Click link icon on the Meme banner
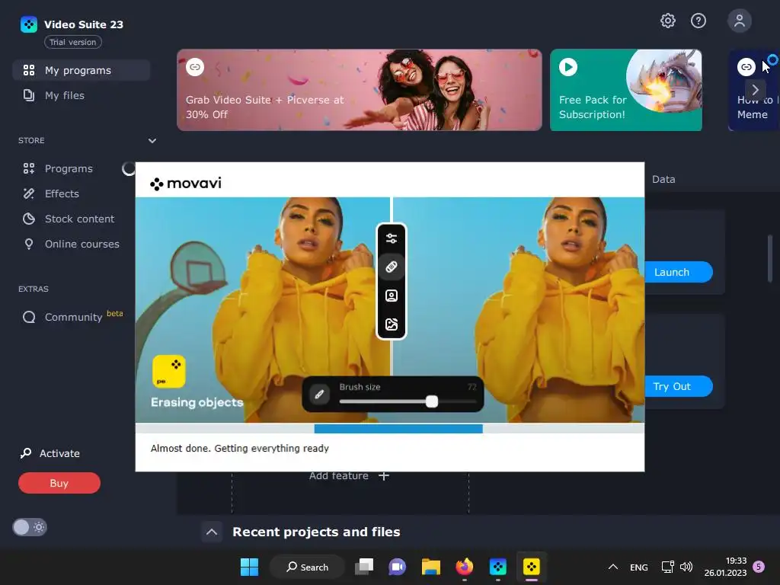The width and height of the screenshot is (780, 585). coord(746,67)
